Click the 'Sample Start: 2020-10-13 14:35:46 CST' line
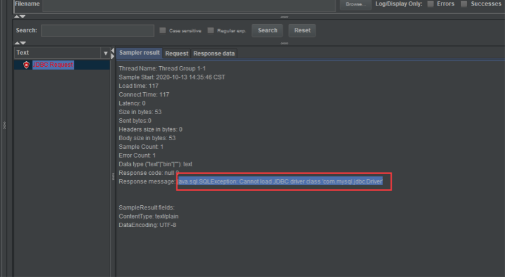506x278 pixels. 172,77
